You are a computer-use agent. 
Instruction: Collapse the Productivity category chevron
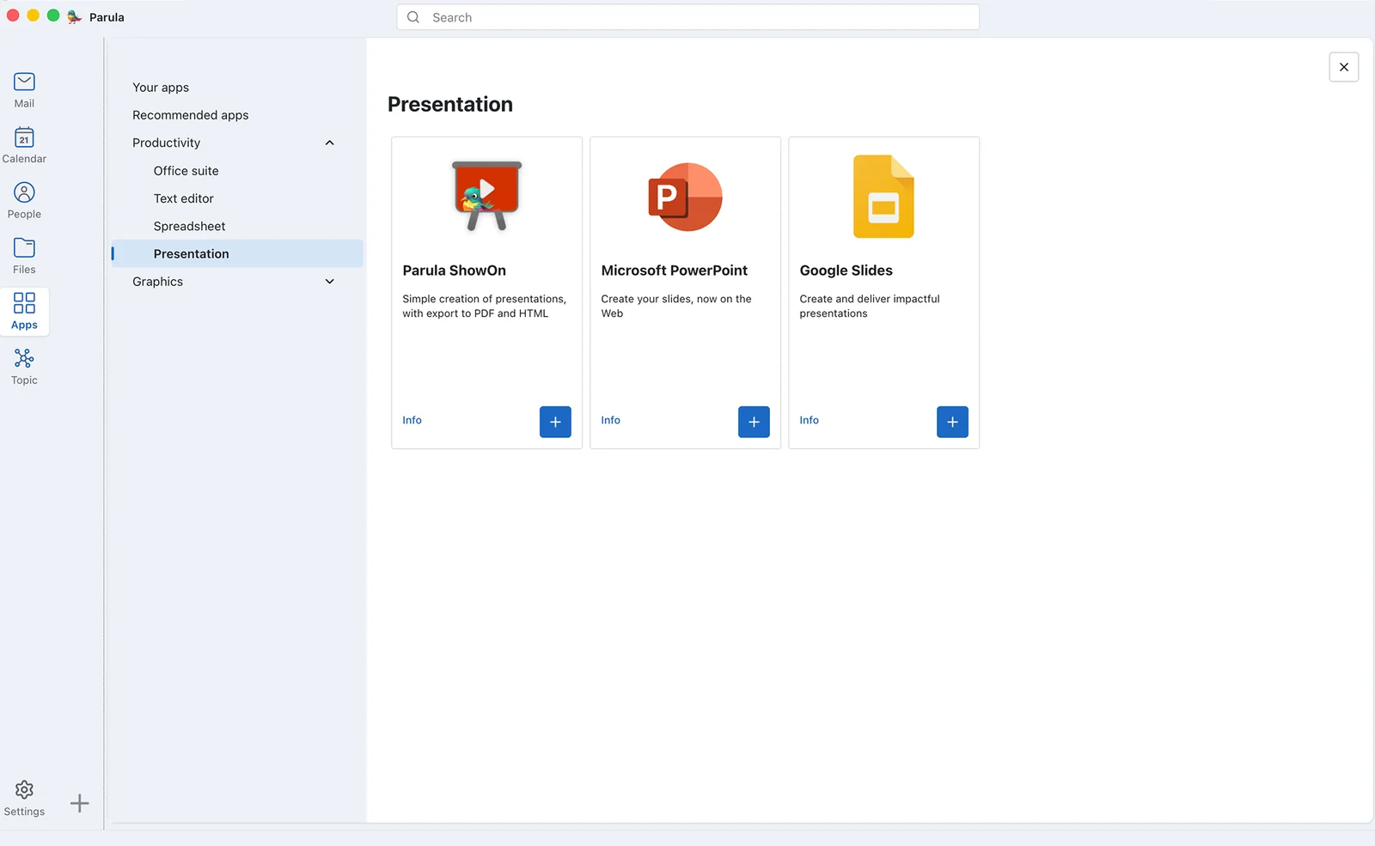329,143
